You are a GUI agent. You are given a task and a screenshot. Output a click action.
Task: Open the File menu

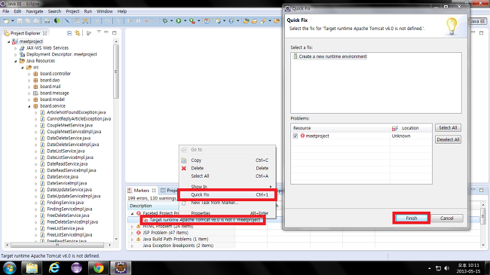coord(5,11)
